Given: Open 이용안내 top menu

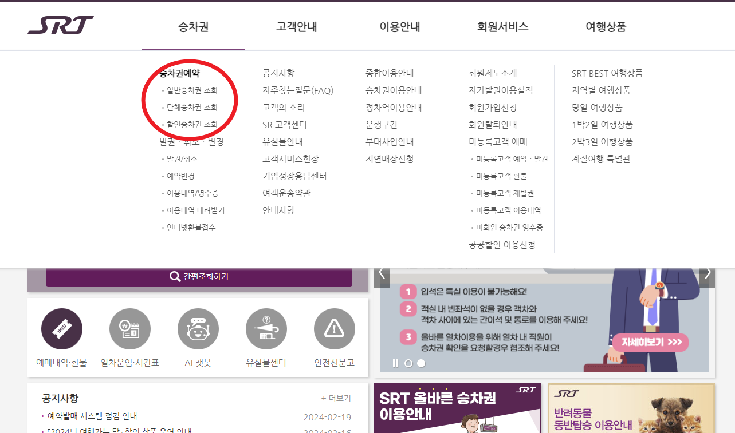Looking at the screenshot, I should click(x=400, y=26).
